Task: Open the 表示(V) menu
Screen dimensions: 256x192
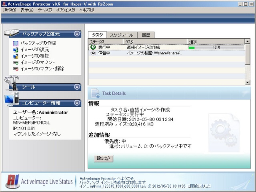Action: (x=27, y=10)
